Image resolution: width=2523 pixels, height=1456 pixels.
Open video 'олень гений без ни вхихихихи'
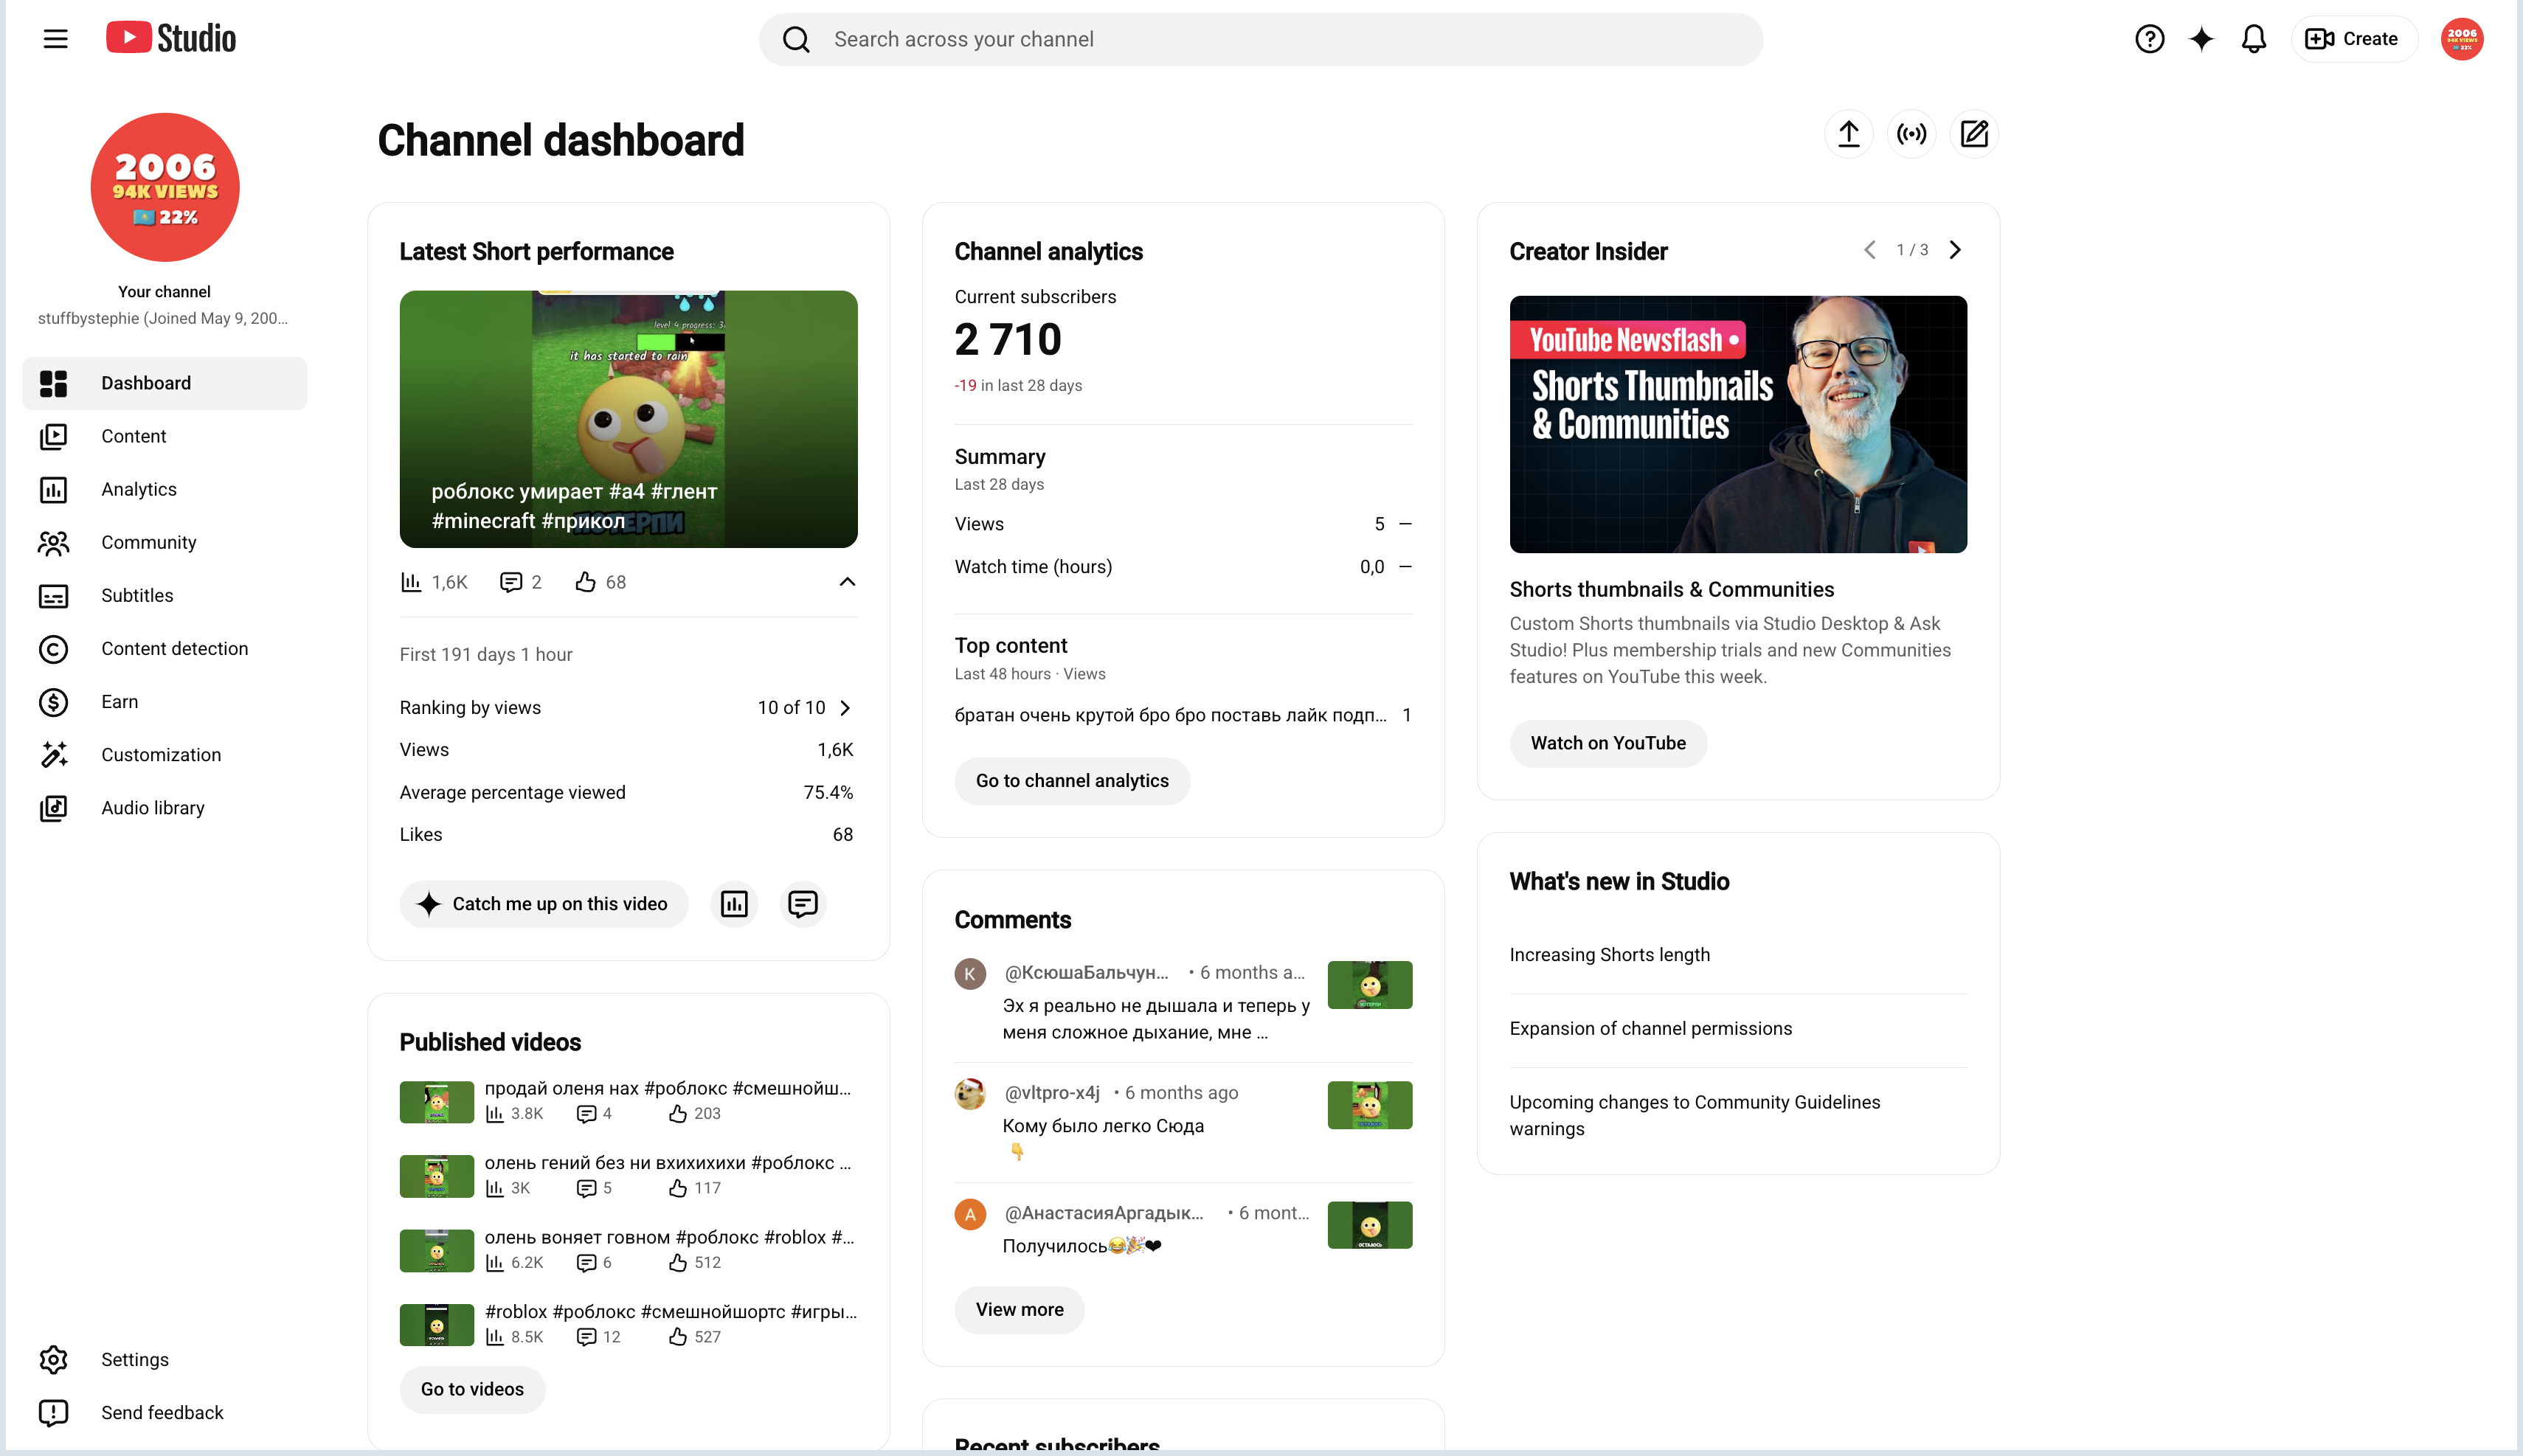[668, 1163]
